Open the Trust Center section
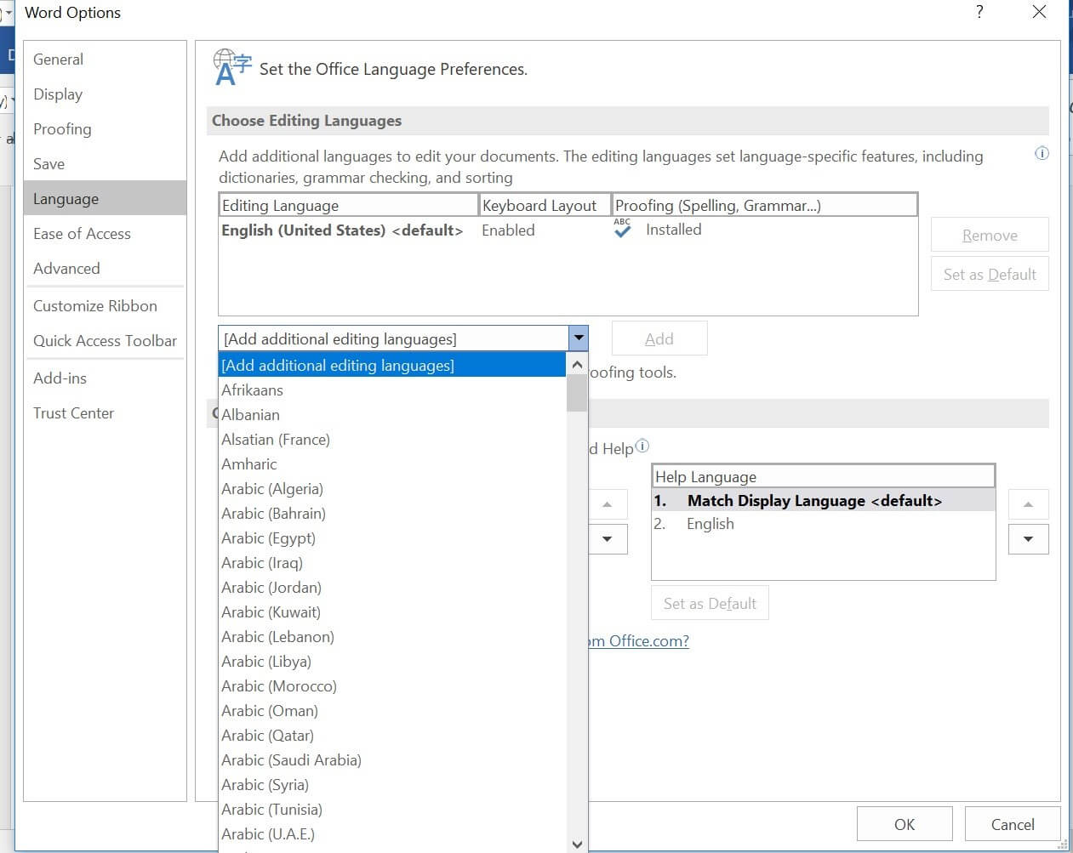 (x=73, y=412)
